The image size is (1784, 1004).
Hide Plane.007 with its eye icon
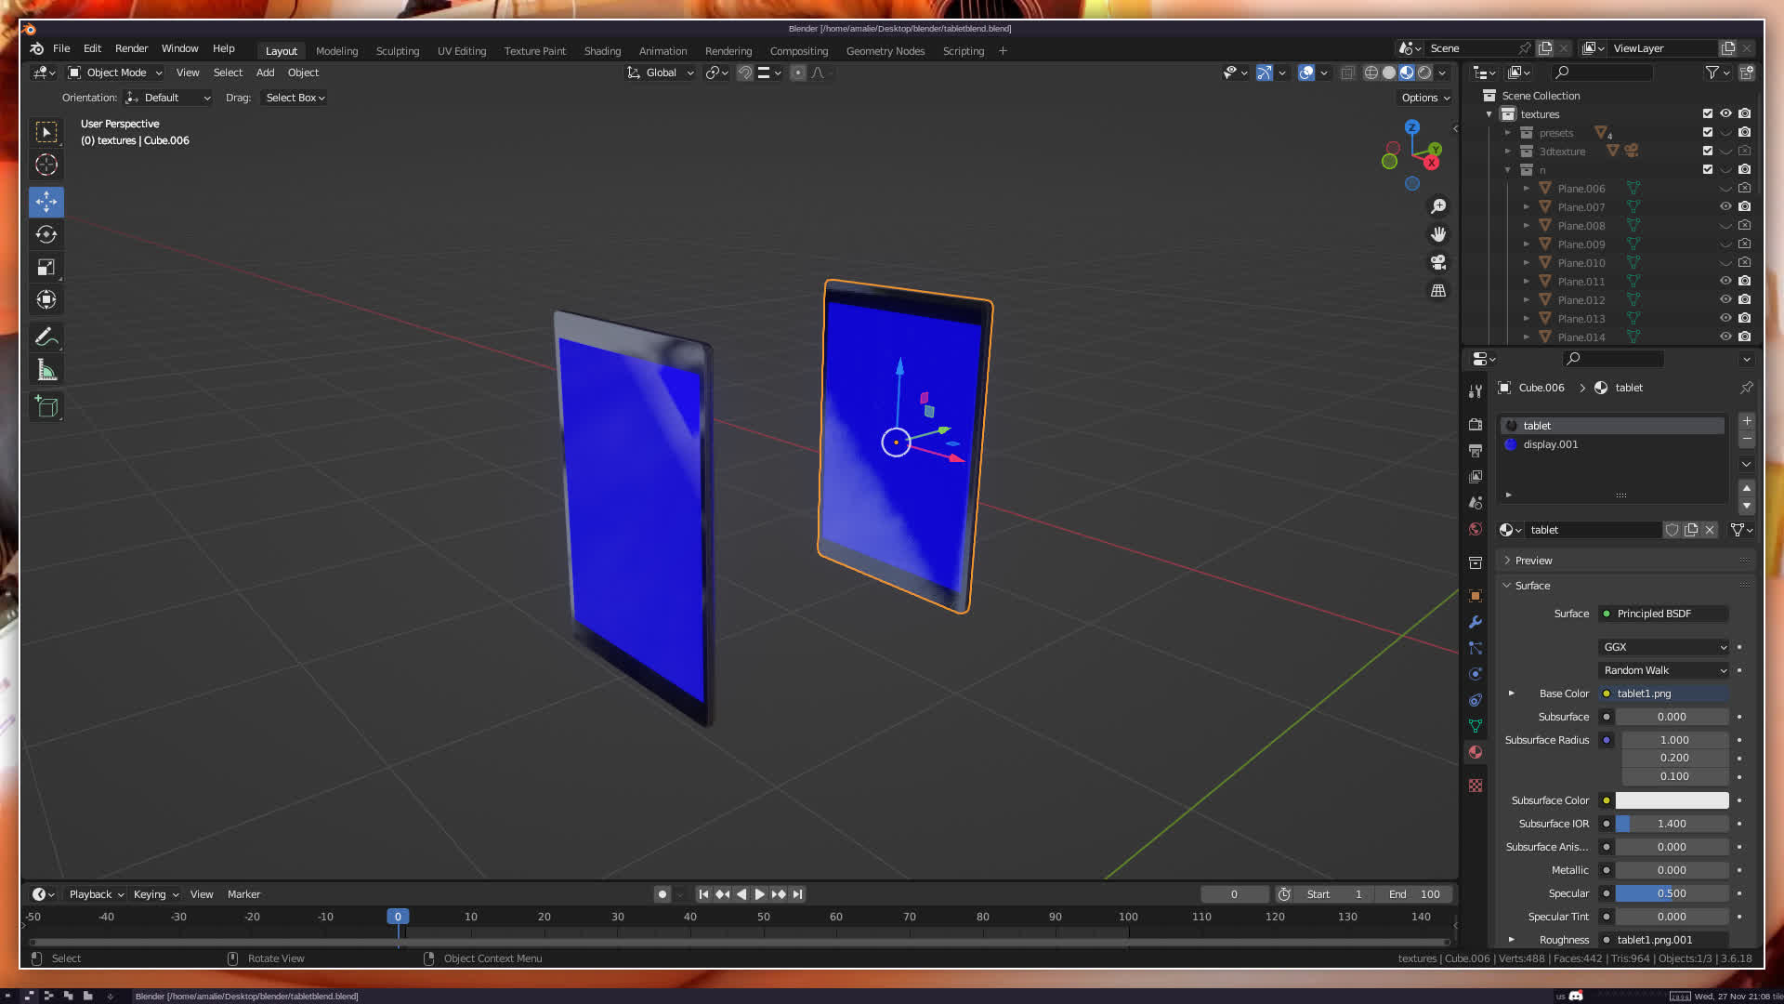click(x=1725, y=206)
